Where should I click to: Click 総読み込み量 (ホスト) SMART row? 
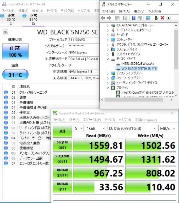tap(26, 118)
